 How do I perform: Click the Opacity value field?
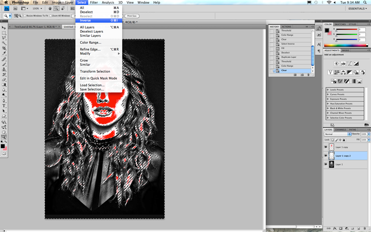tap(364, 134)
